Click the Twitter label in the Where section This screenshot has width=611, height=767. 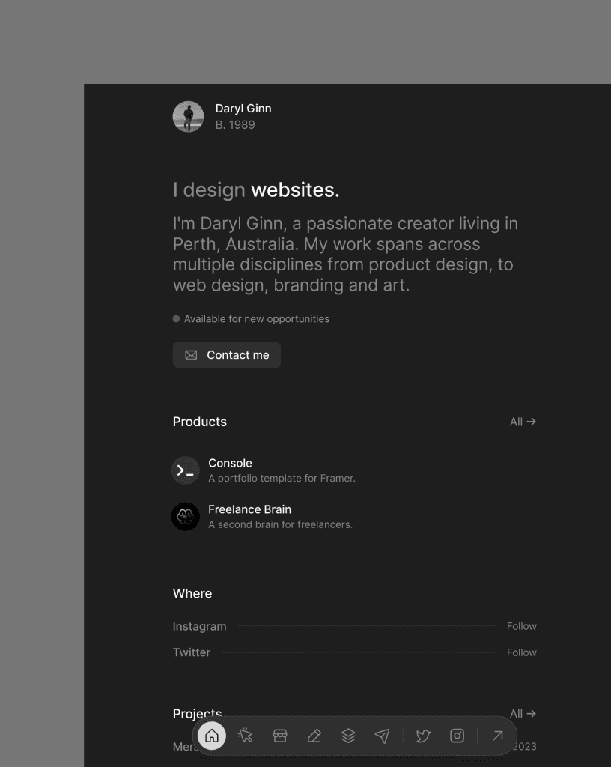(192, 652)
